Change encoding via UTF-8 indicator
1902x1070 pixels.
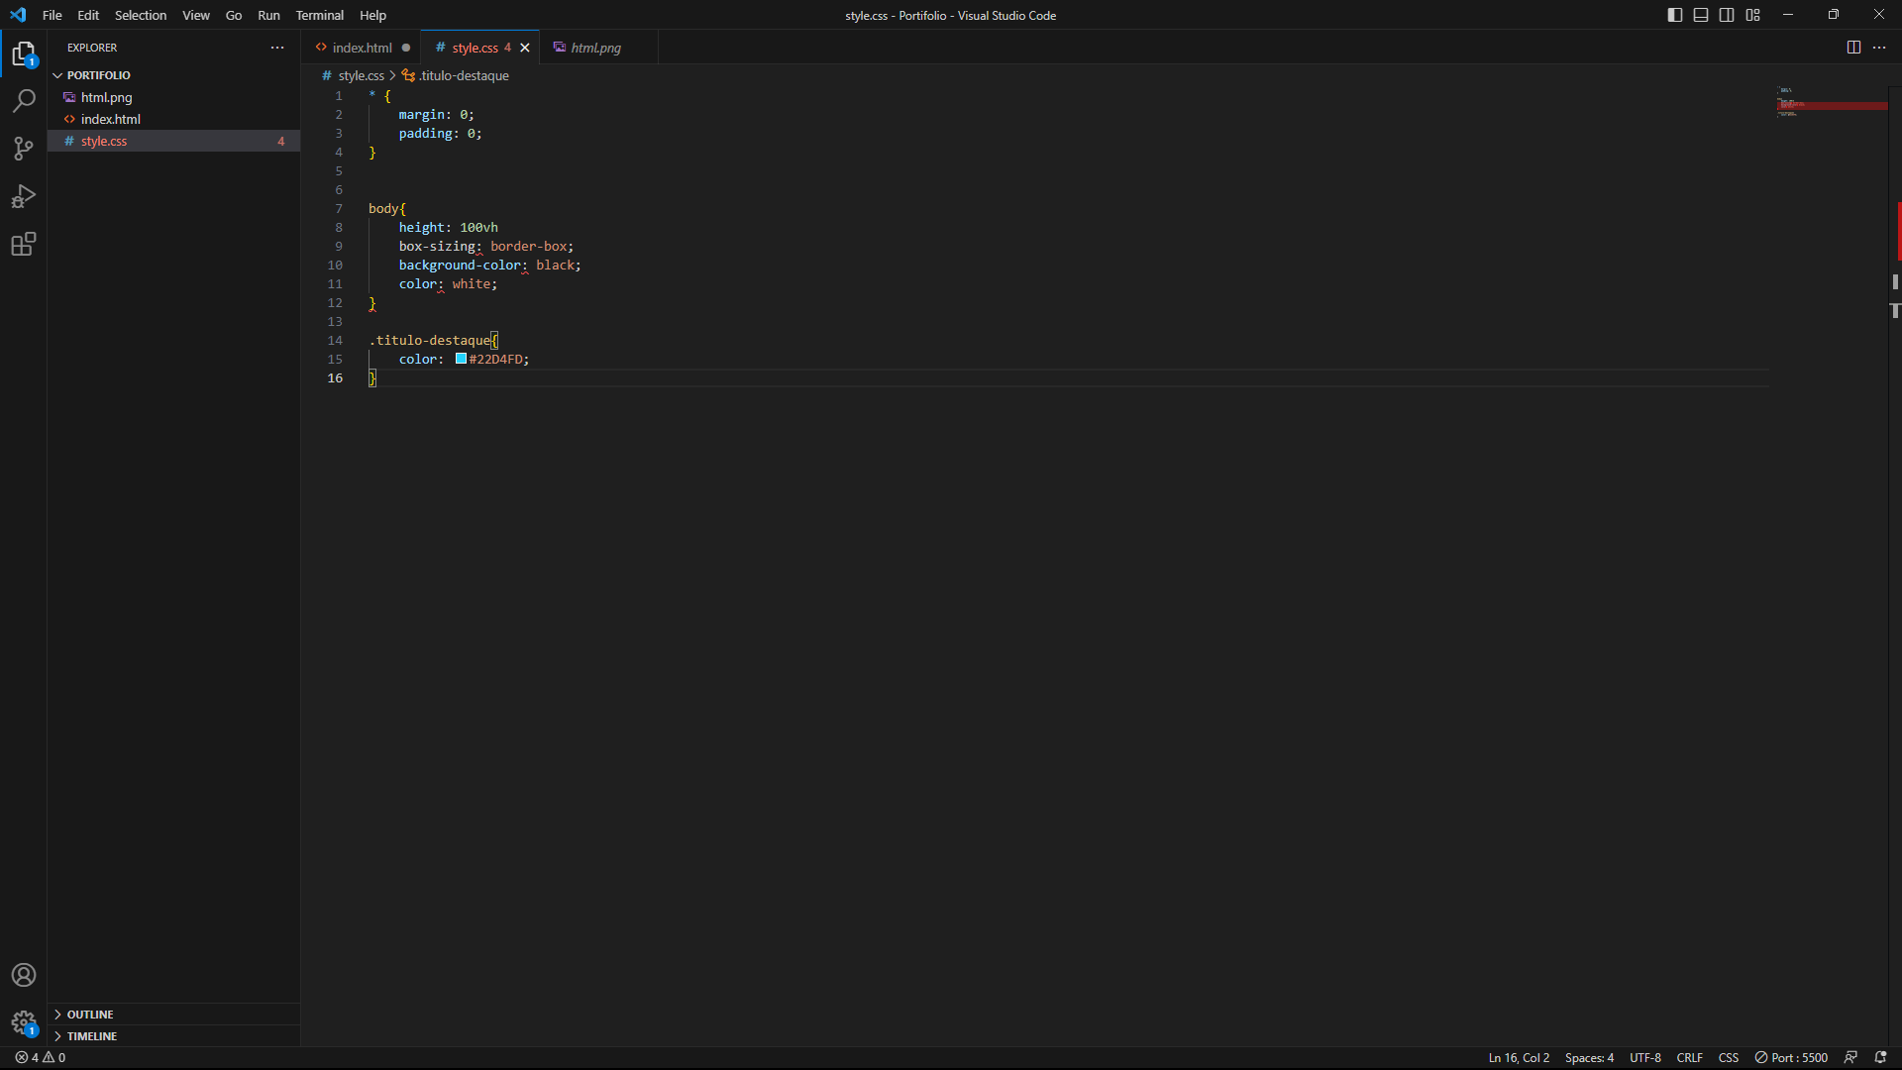click(x=1645, y=1057)
